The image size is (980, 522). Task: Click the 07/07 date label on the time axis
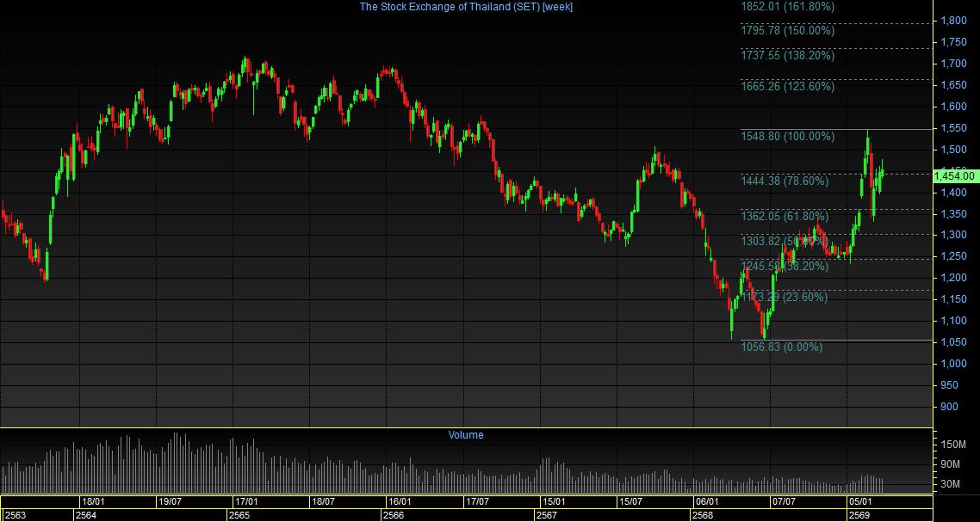[784, 501]
